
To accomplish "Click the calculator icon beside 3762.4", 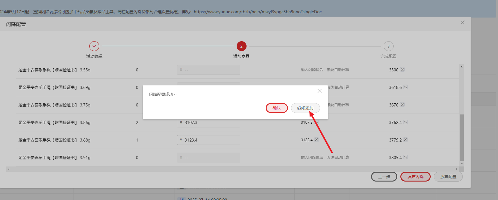I will pyautogui.click(x=405, y=122).
